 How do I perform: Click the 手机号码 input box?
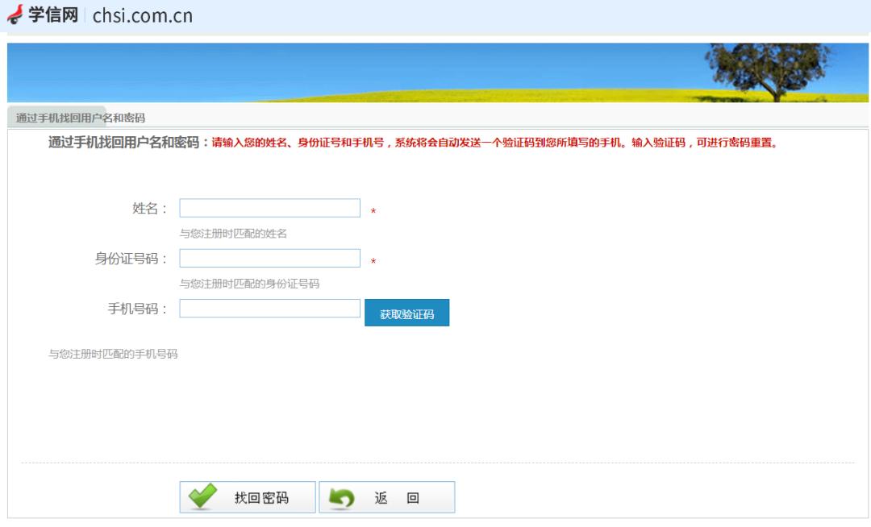[x=269, y=309]
